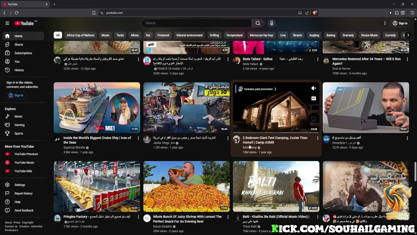The image size is (417, 235).
Task: Open new browser tab plus button
Action: 54,4
